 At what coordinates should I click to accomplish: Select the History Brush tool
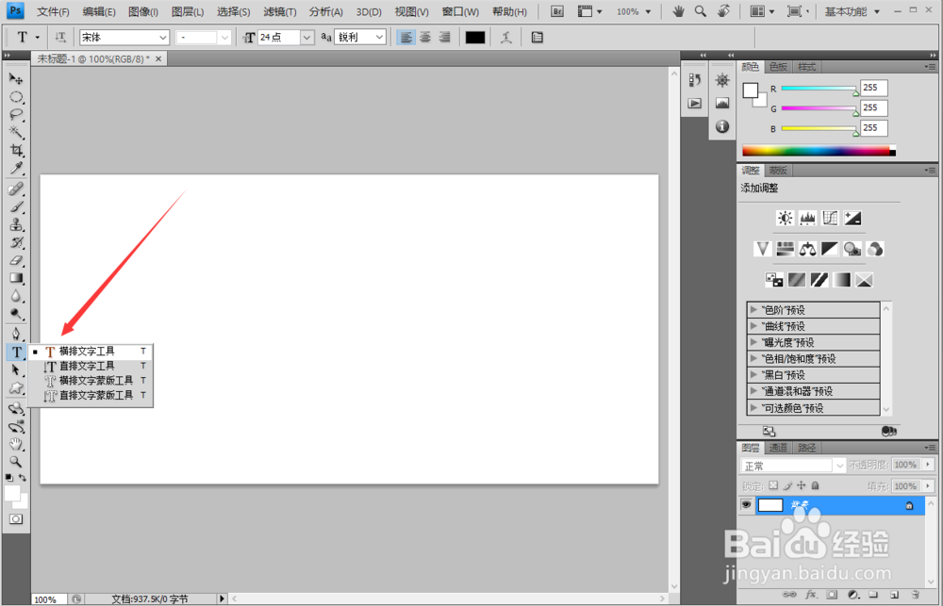pos(16,242)
